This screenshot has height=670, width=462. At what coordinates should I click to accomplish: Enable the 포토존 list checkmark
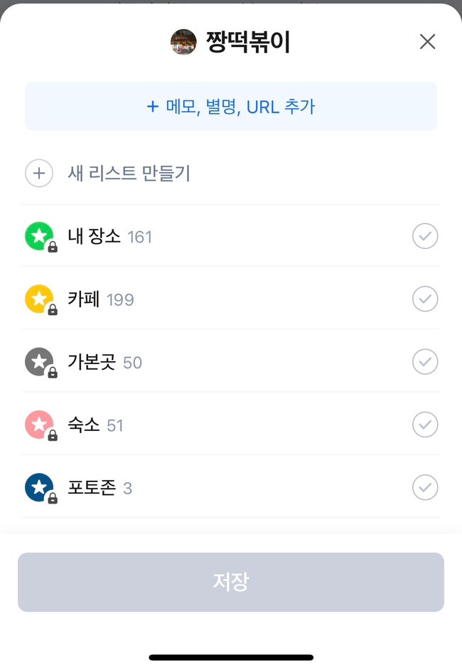[x=425, y=488]
